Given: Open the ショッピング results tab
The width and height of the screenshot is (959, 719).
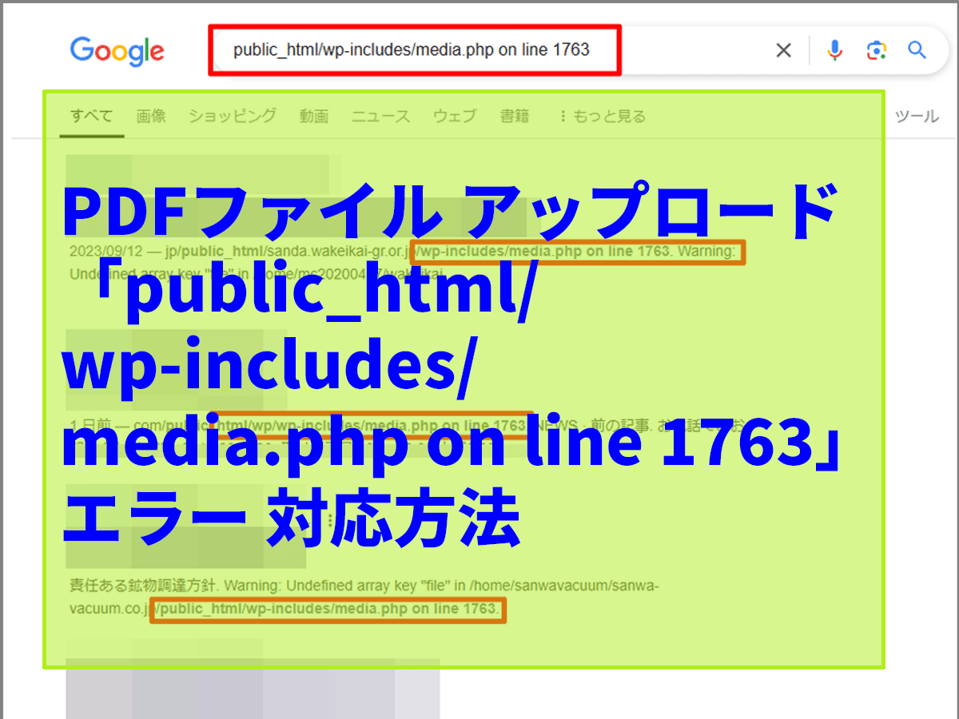Looking at the screenshot, I should click(233, 117).
